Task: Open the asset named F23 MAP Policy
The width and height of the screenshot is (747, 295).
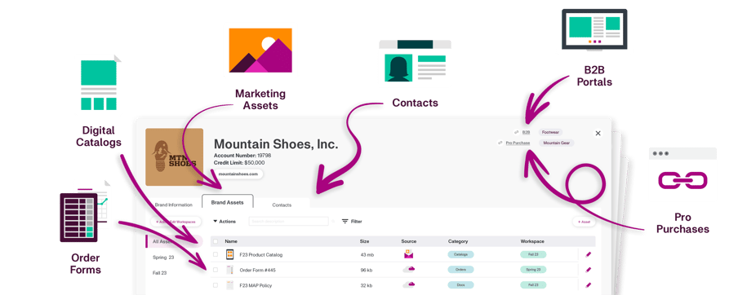Action: tap(256, 285)
